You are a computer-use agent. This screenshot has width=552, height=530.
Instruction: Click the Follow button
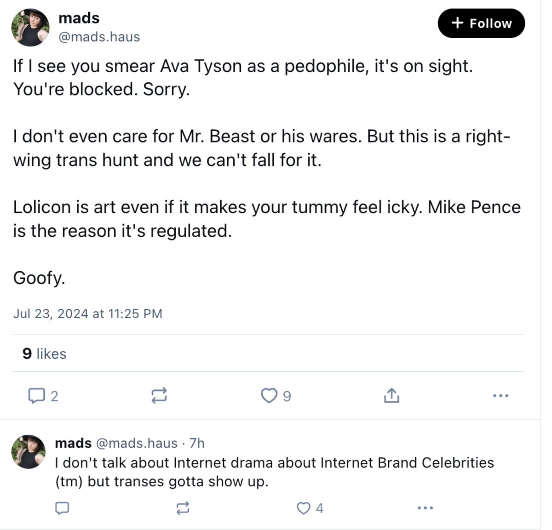point(481,23)
